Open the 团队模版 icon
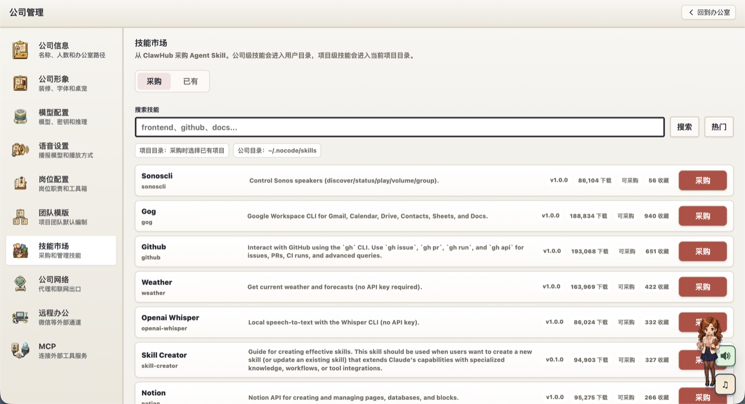The height and width of the screenshot is (404, 745). click(20, 217)
